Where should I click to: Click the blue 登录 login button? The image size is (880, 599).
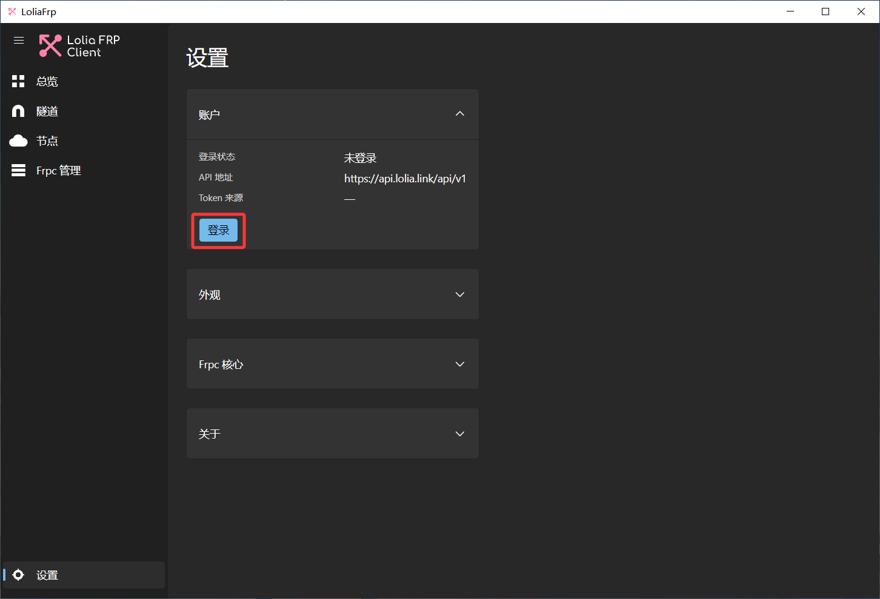tap(219, 230)
